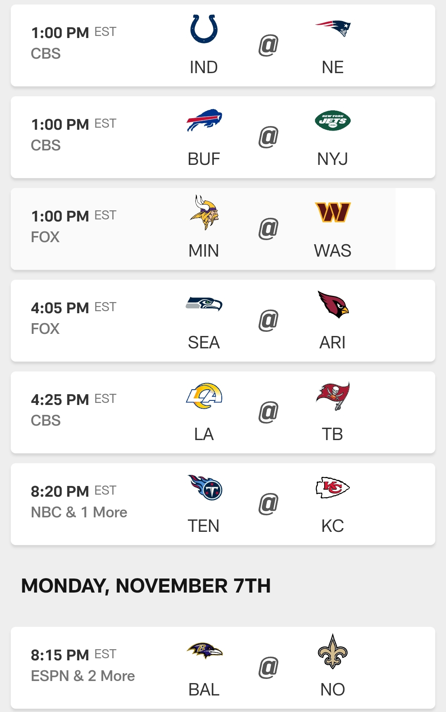Tap the Arizona Cardinals logo

click(333, 304)
